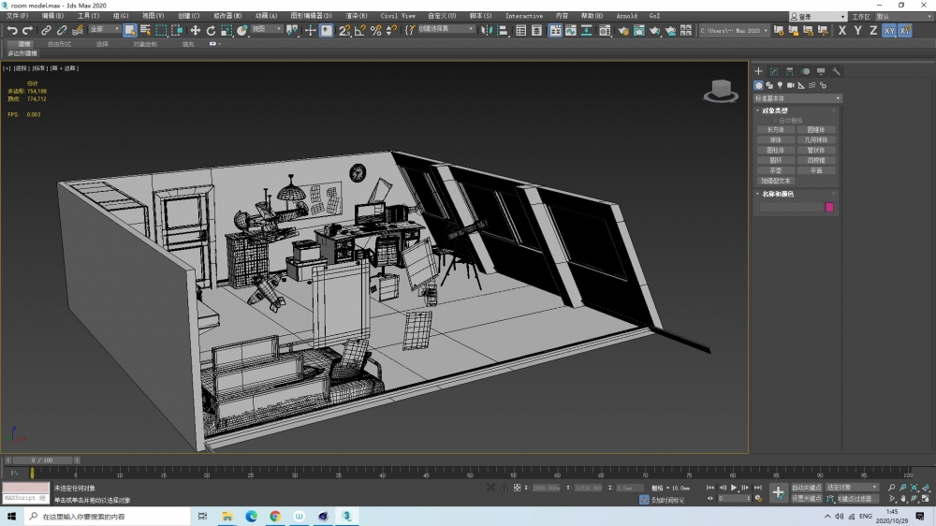
Task: Enable the 自动栅格 checkbox
Action: [775, 121]
